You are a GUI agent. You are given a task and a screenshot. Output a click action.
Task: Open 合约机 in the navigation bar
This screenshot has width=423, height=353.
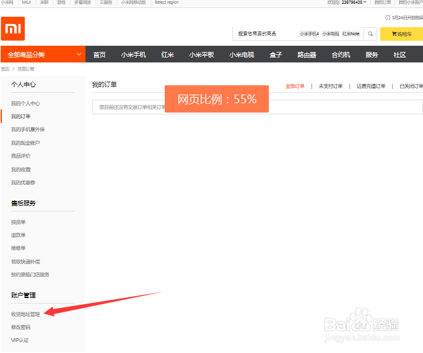pyautogui.click(x=341, y=54)
